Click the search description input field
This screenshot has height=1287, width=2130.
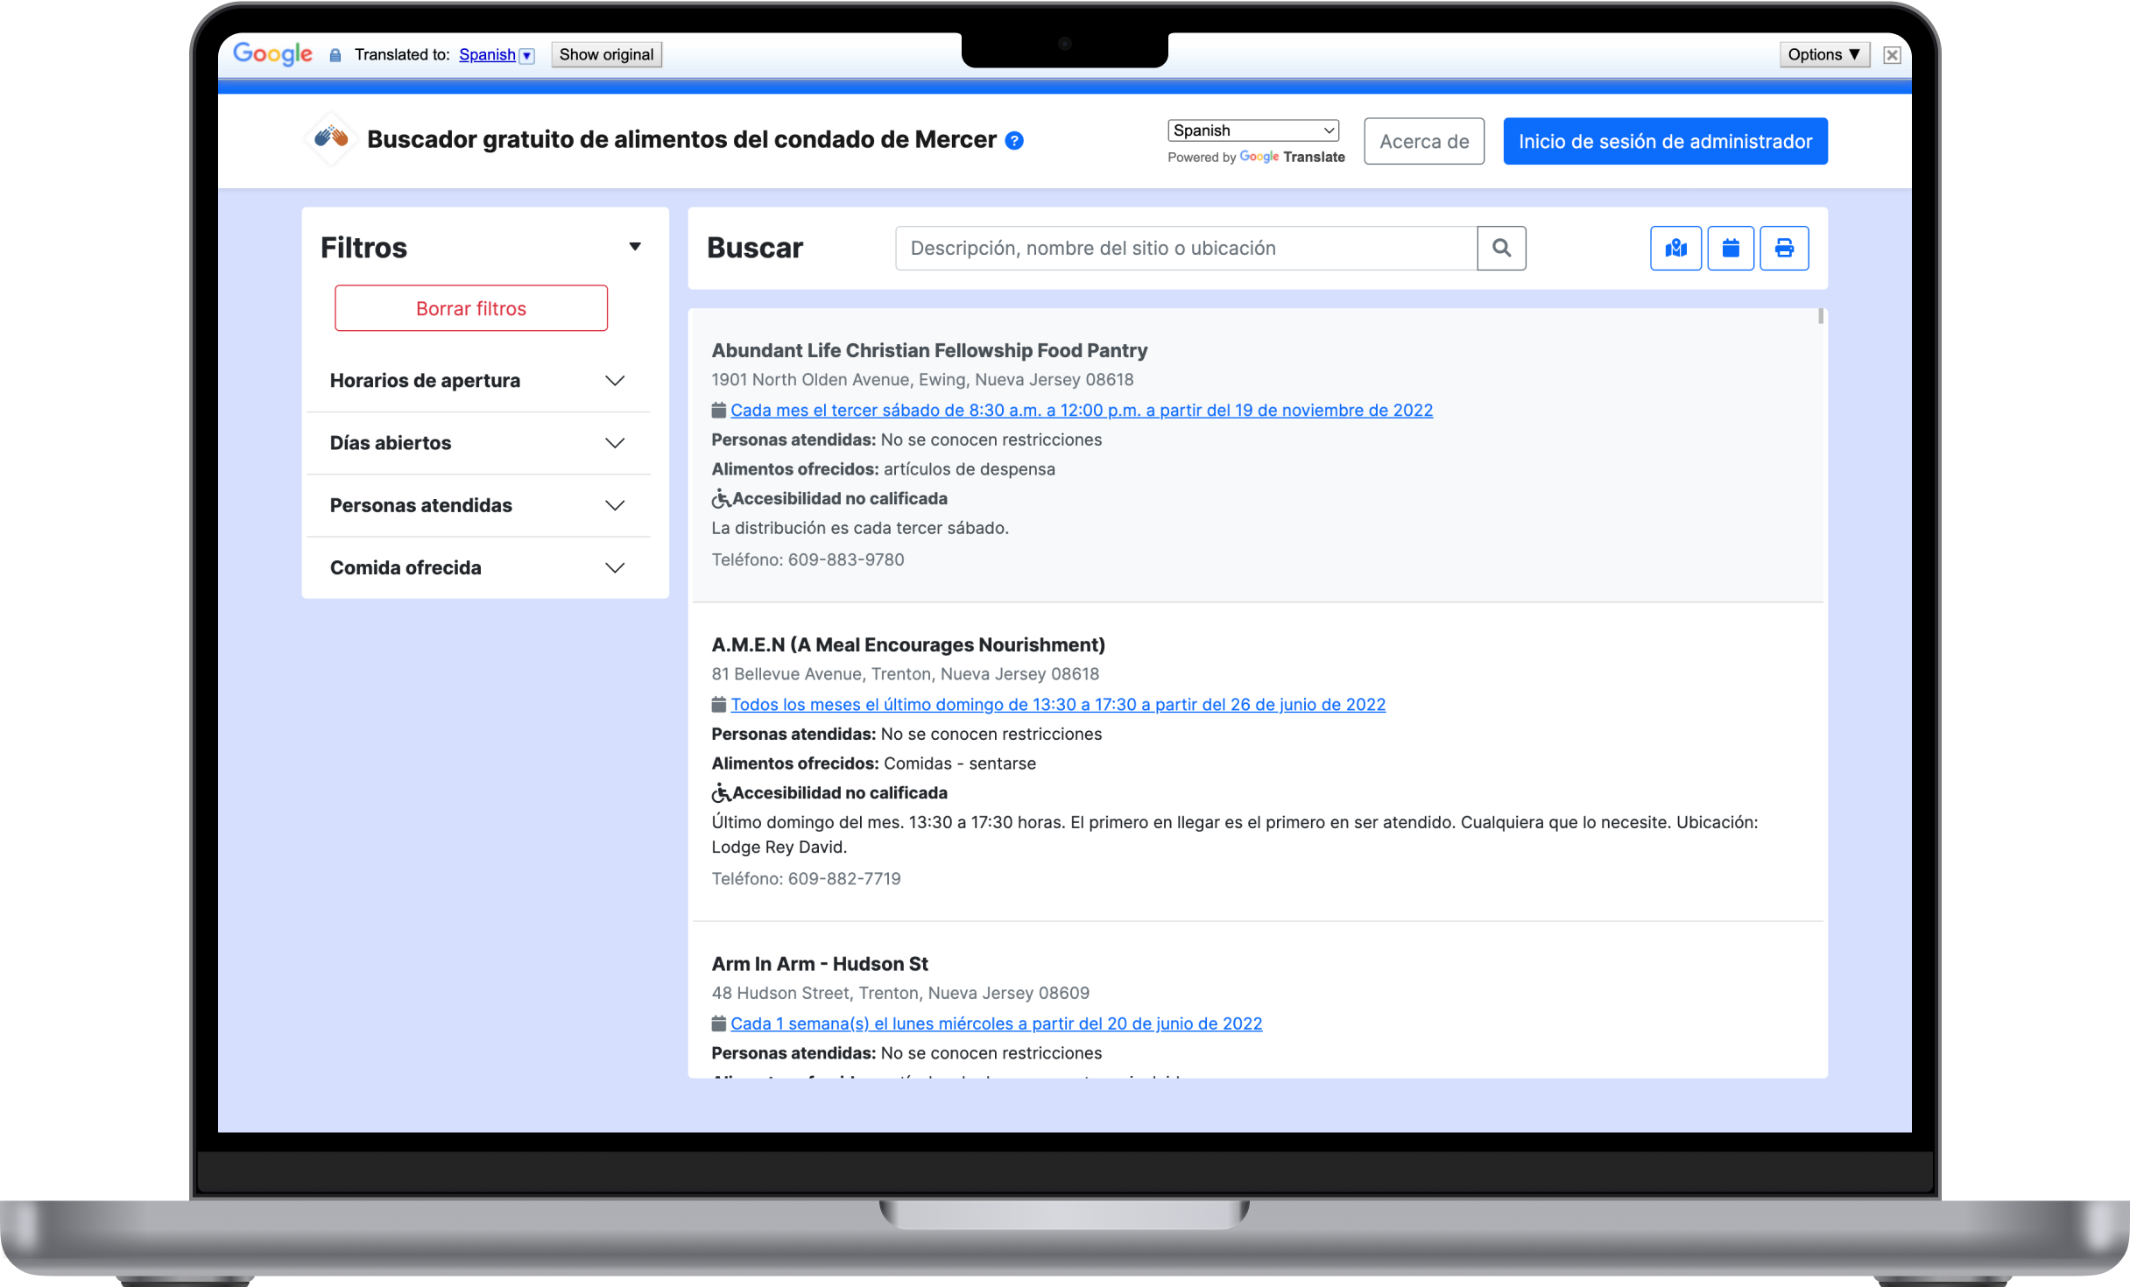pos(1185,249)
